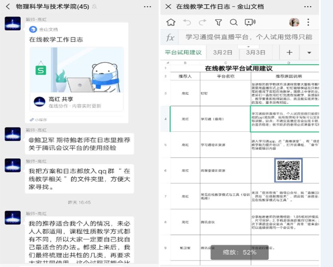Expand the sheet list dropdown arrow
This screenshot has height=267, width=333.
click(x=309, y=53)
